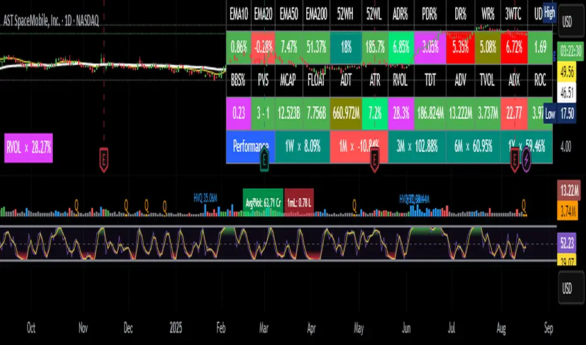Click the Oct label on the time axis
586x345 pixels.
[x=31, y=328]
